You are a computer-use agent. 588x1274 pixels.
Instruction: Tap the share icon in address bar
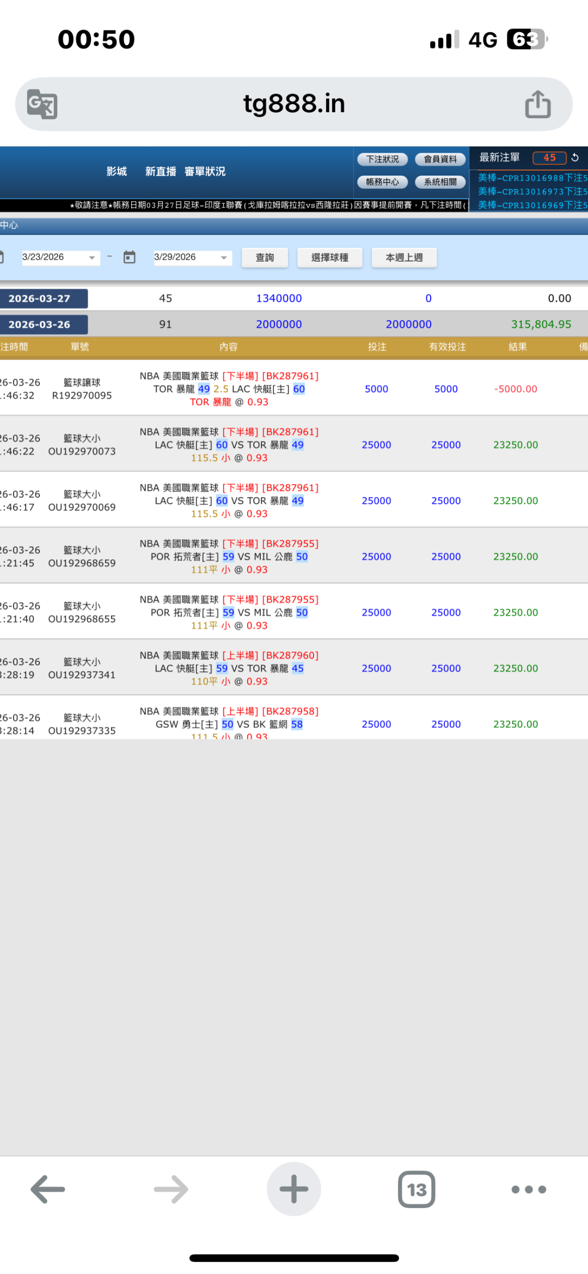coord(537,104)
